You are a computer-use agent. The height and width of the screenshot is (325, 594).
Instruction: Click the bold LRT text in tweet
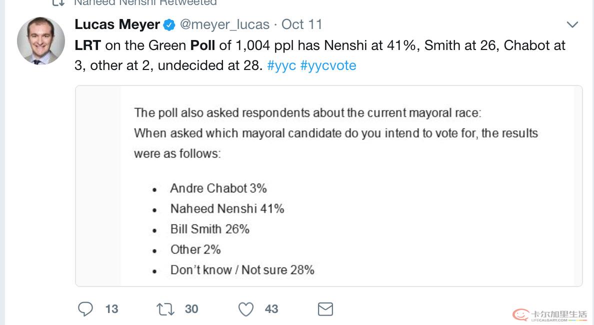pos(87,45)
